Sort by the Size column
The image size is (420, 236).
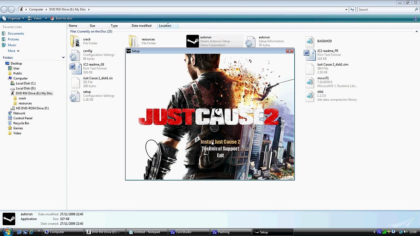[92, 26]
